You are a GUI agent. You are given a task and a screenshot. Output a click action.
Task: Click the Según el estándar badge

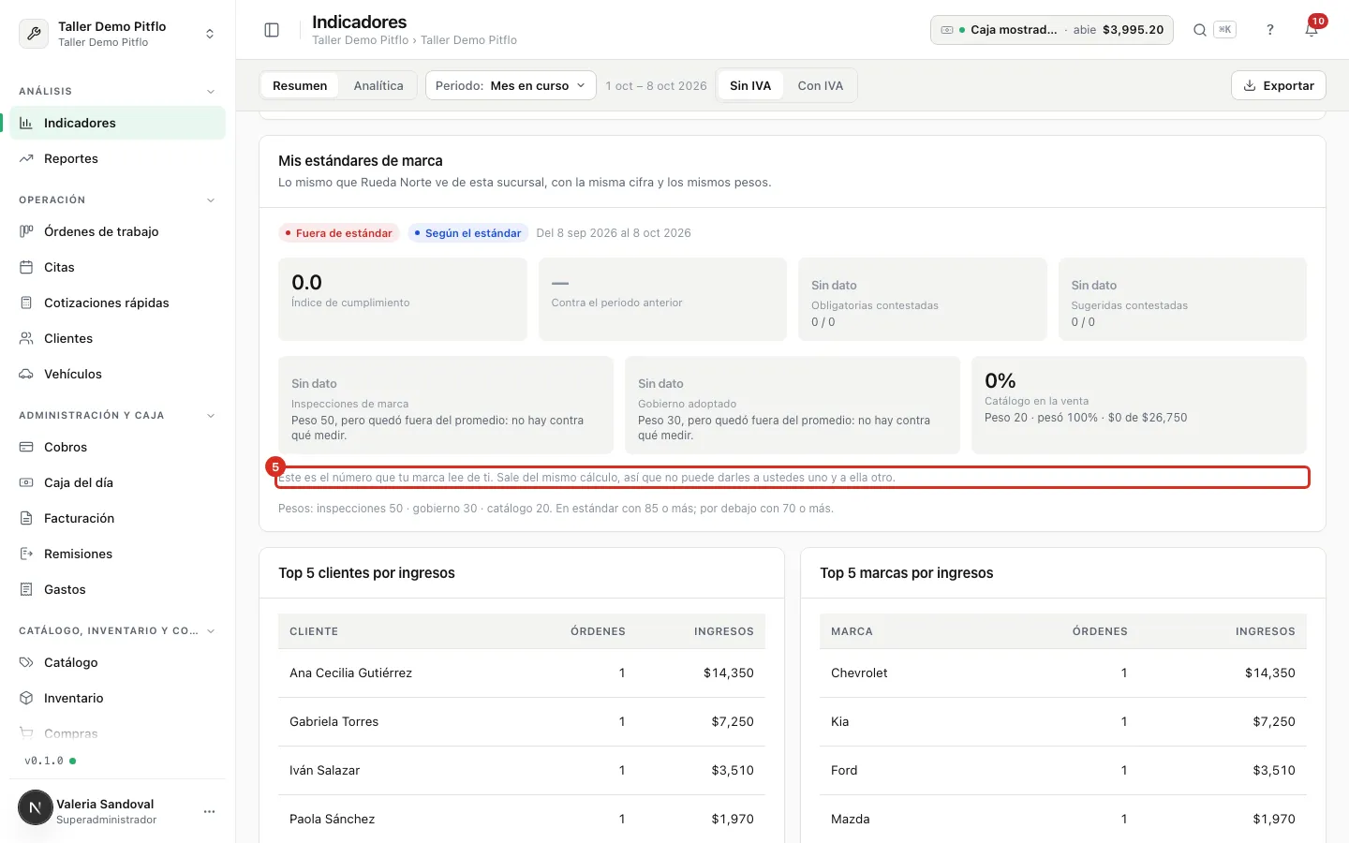click(468, 233)
